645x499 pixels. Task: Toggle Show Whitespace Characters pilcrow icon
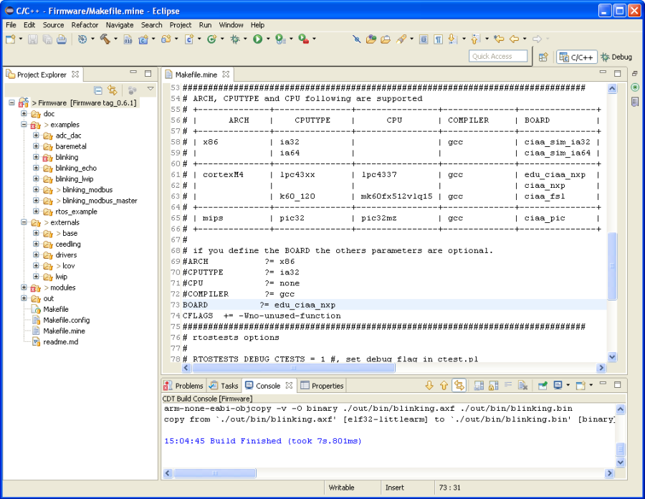tap(439, 39)
